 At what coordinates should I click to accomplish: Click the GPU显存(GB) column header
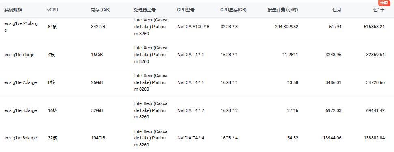point(233,10)
